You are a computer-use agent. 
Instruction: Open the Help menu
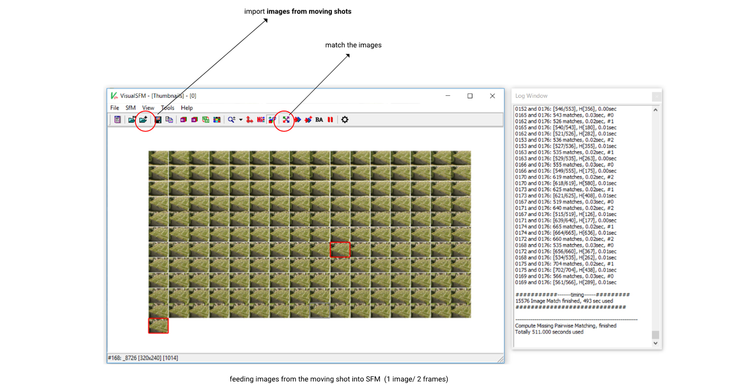187,108
